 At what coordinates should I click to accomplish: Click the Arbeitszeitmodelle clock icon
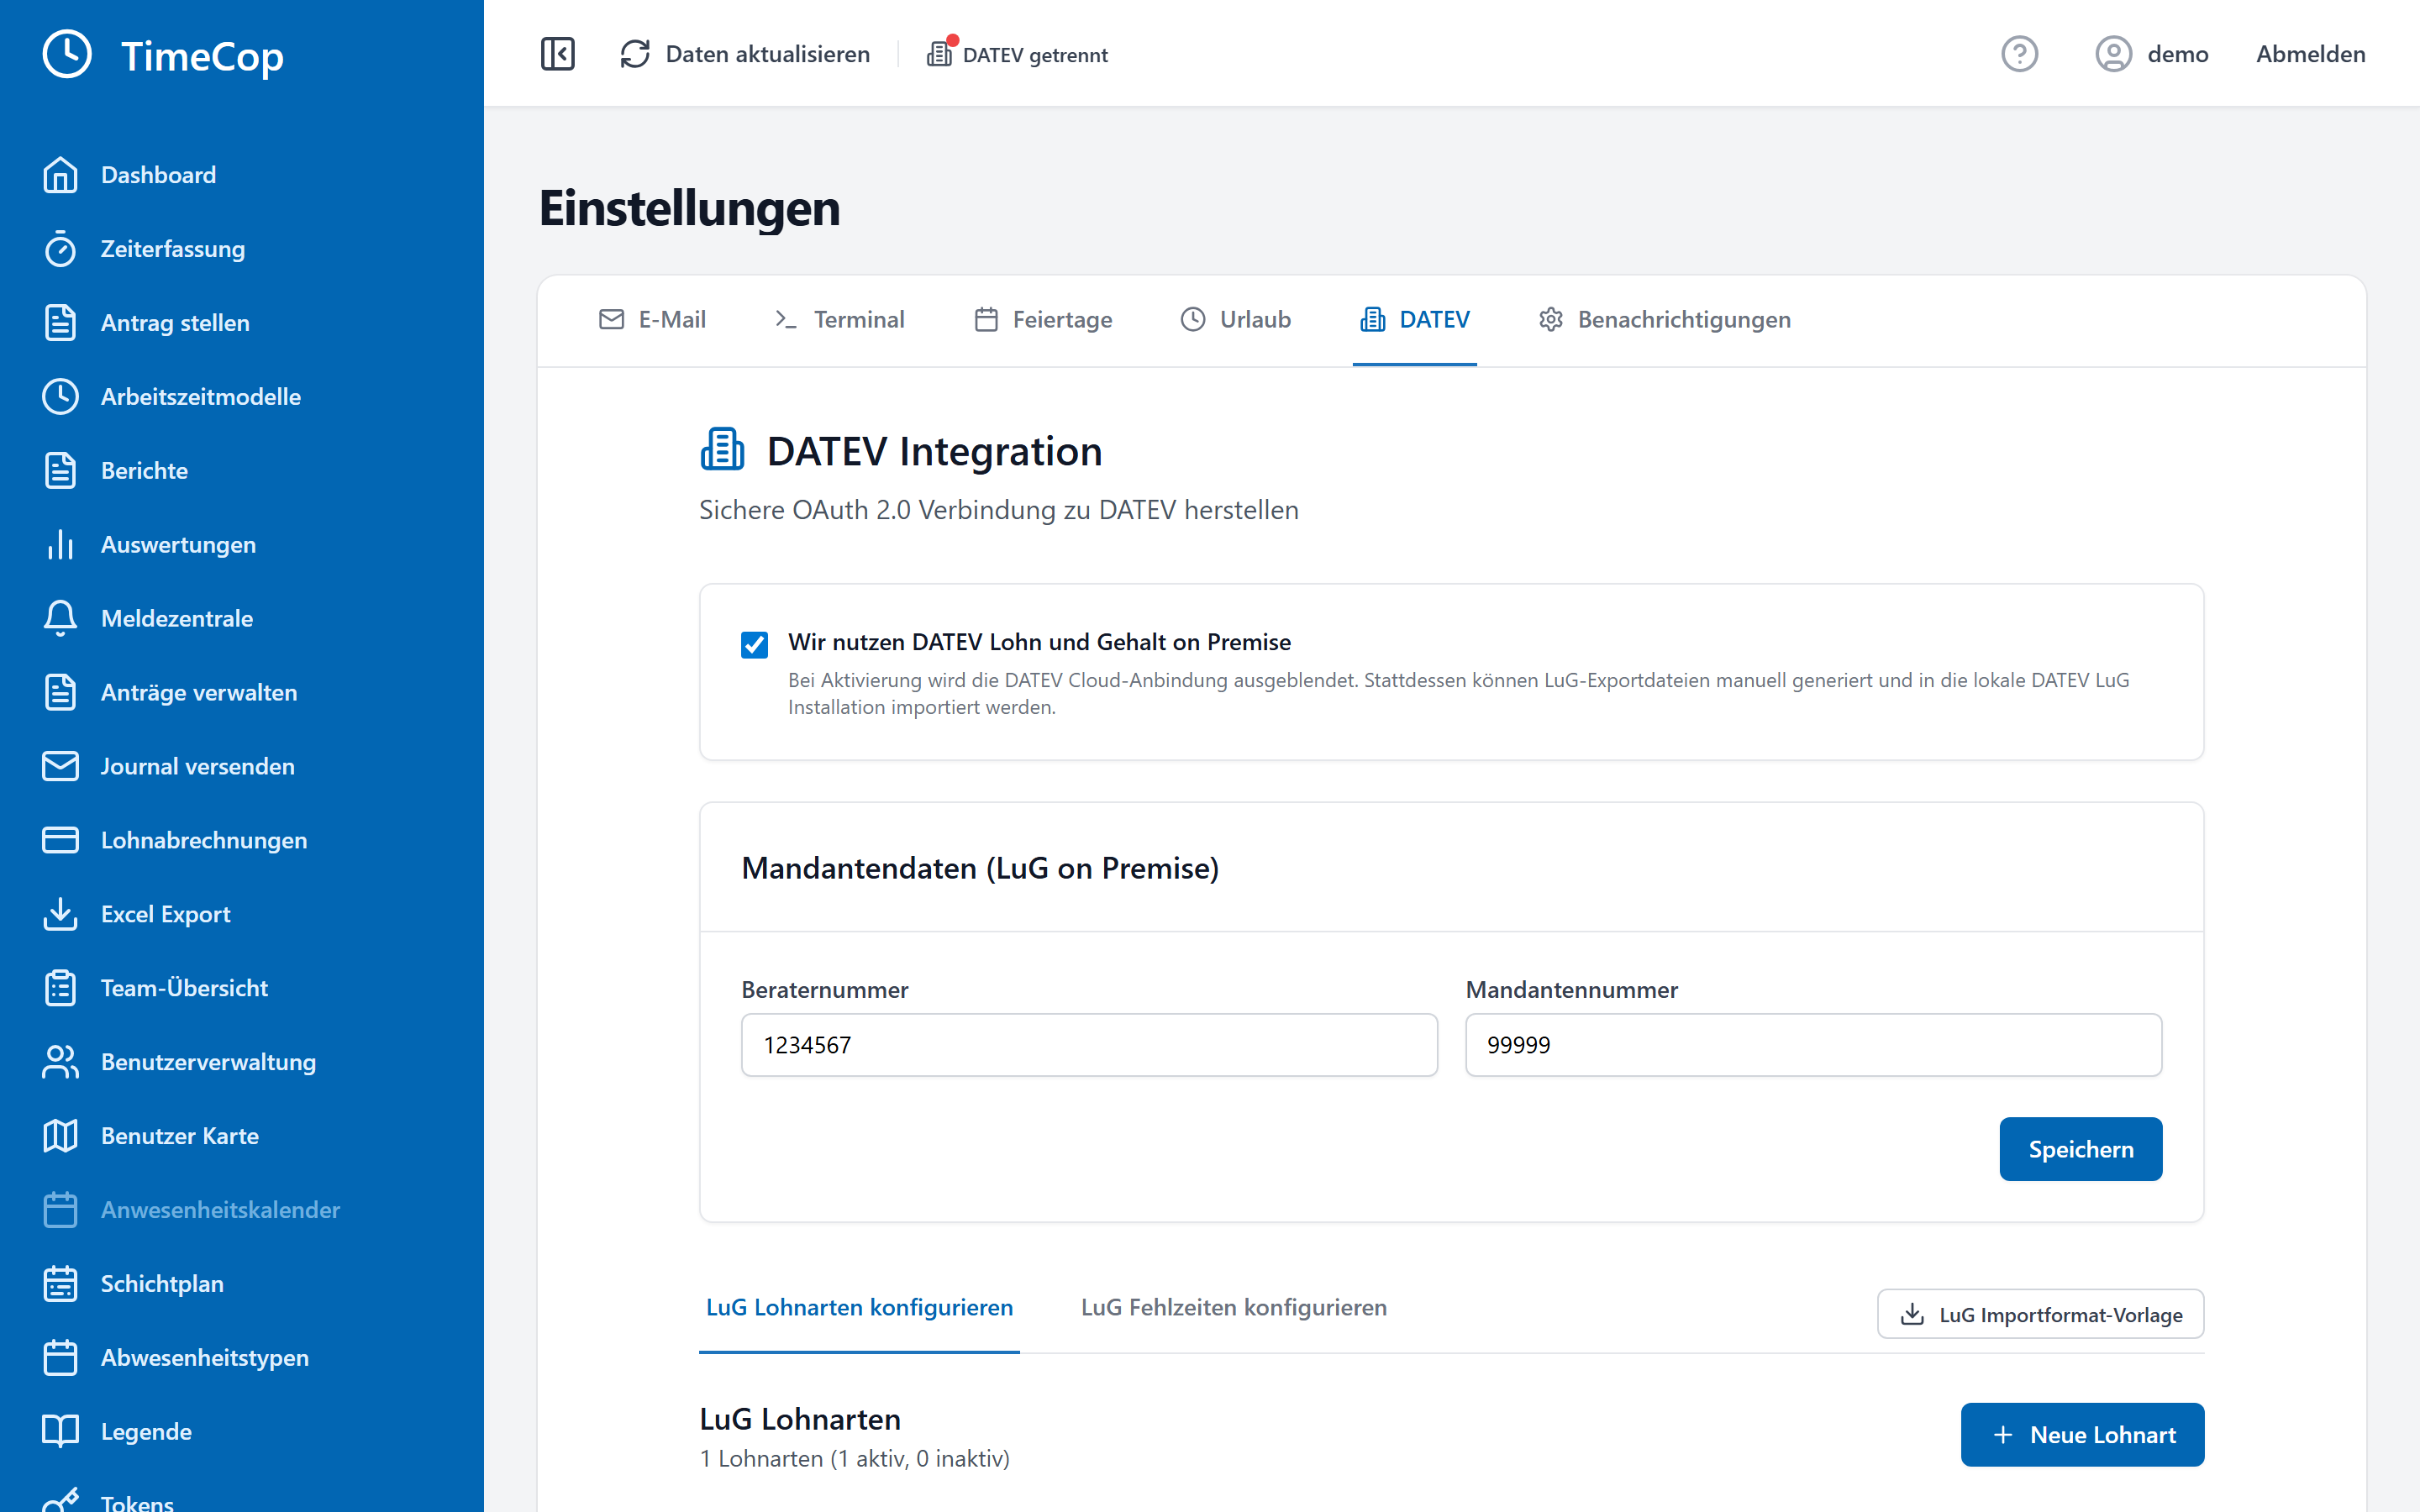(60, 397)
